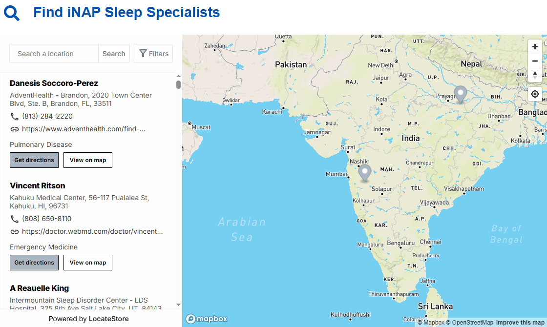
Task: Click the Improve this map link
Action: pyautogui.click(x=520, y=323)
